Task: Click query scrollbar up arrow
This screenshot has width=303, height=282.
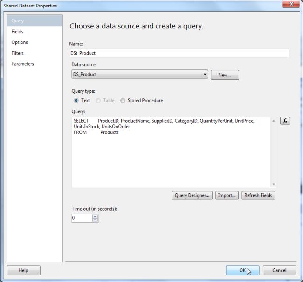Action: (274, 121)
